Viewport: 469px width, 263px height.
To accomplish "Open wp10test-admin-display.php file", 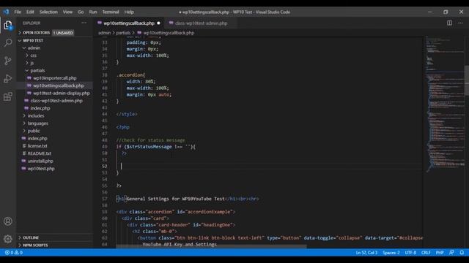I will [x=62, y=94].
